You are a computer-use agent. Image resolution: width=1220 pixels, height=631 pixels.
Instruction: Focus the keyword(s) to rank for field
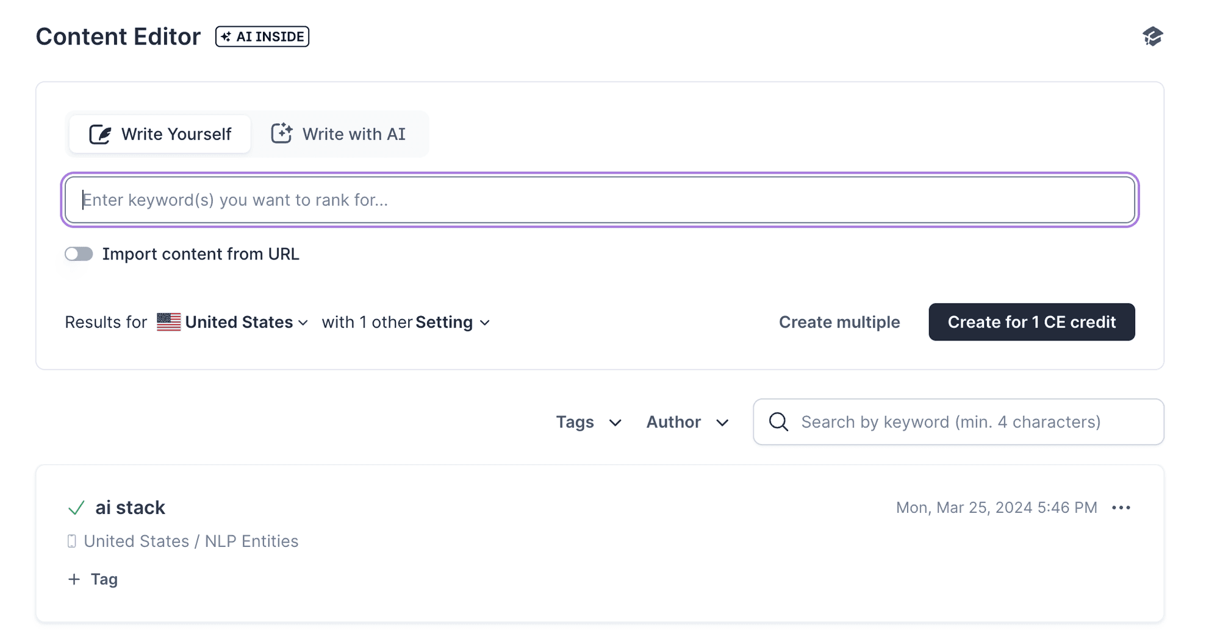coord(600,200)
